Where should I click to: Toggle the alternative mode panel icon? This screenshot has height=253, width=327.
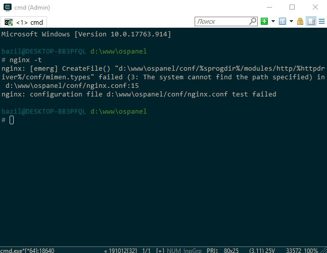tap(311, 21)
